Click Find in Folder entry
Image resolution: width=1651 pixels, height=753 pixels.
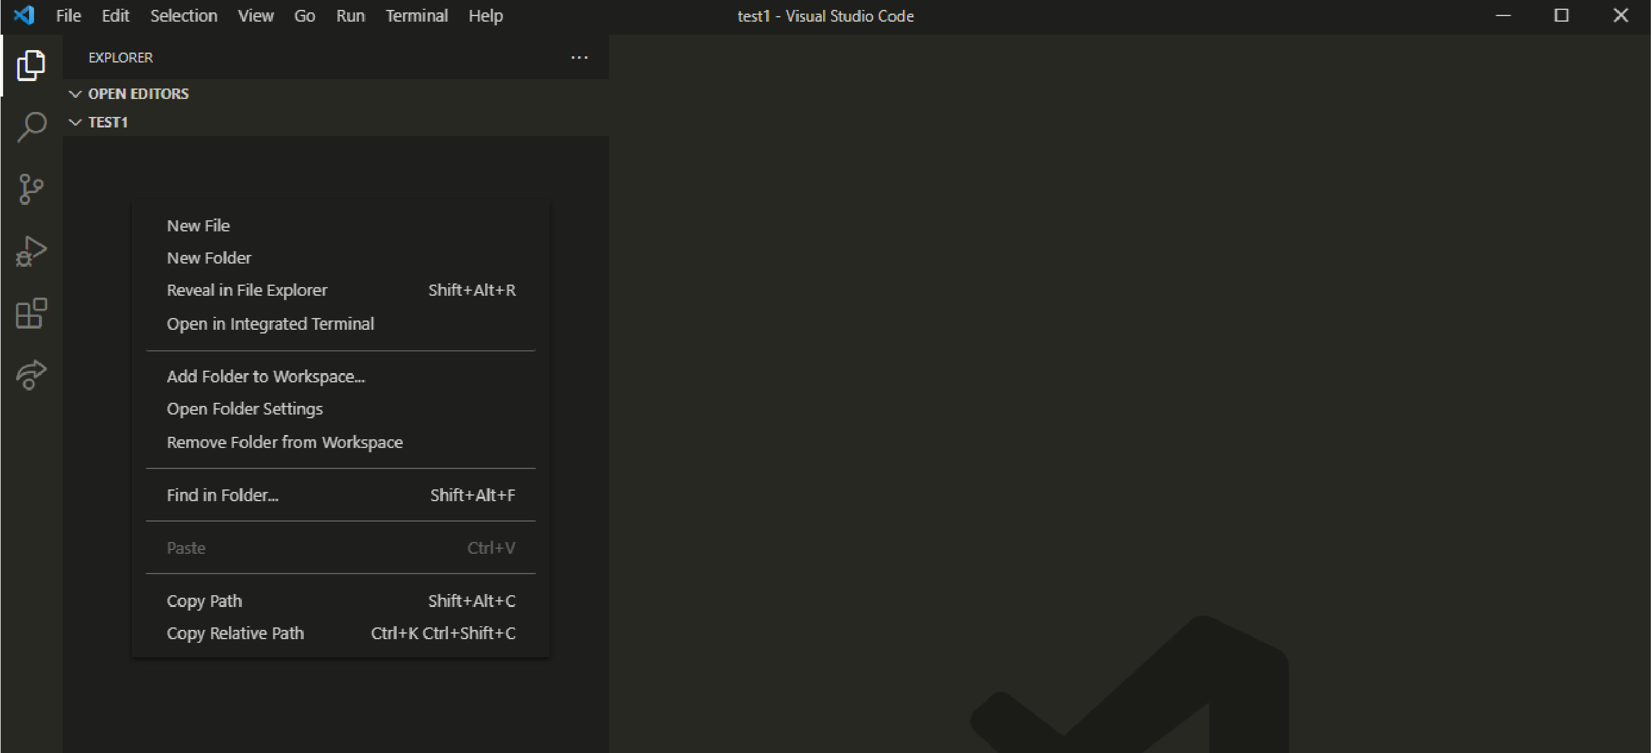click(222, 495)
